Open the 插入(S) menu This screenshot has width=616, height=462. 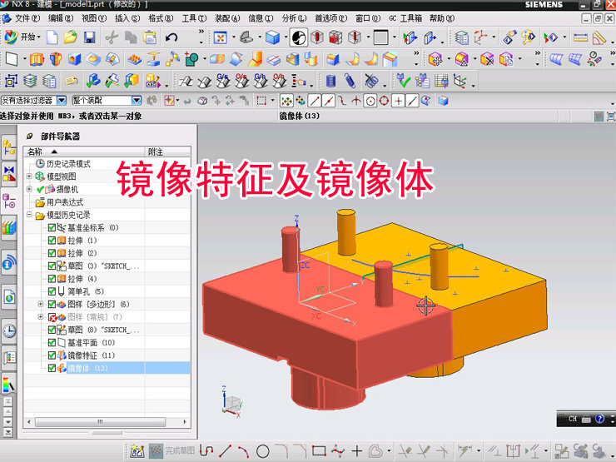tap(127, 17)
